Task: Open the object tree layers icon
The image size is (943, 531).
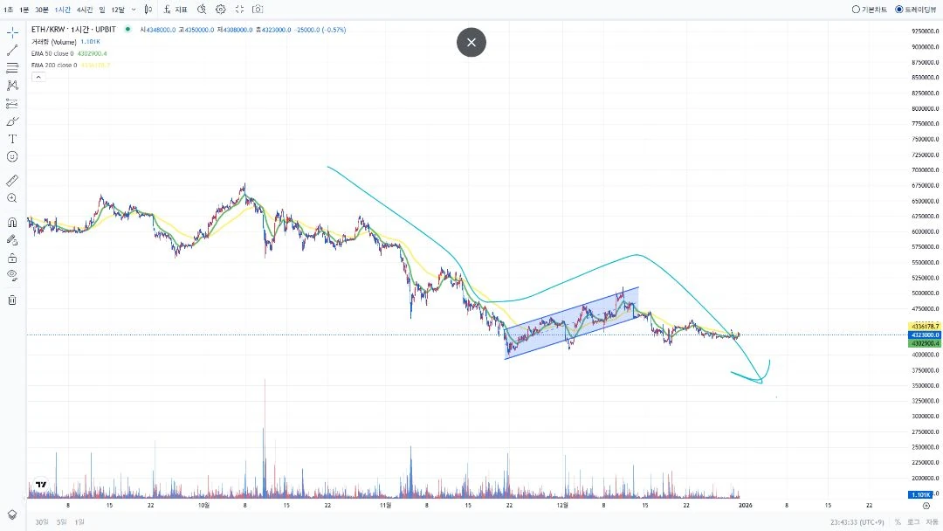Action: (12, 514)
